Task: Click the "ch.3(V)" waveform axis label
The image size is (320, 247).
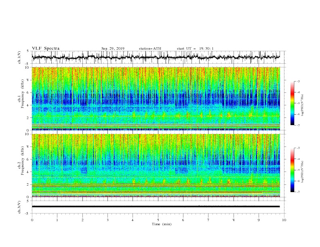Action: (19, 207)
